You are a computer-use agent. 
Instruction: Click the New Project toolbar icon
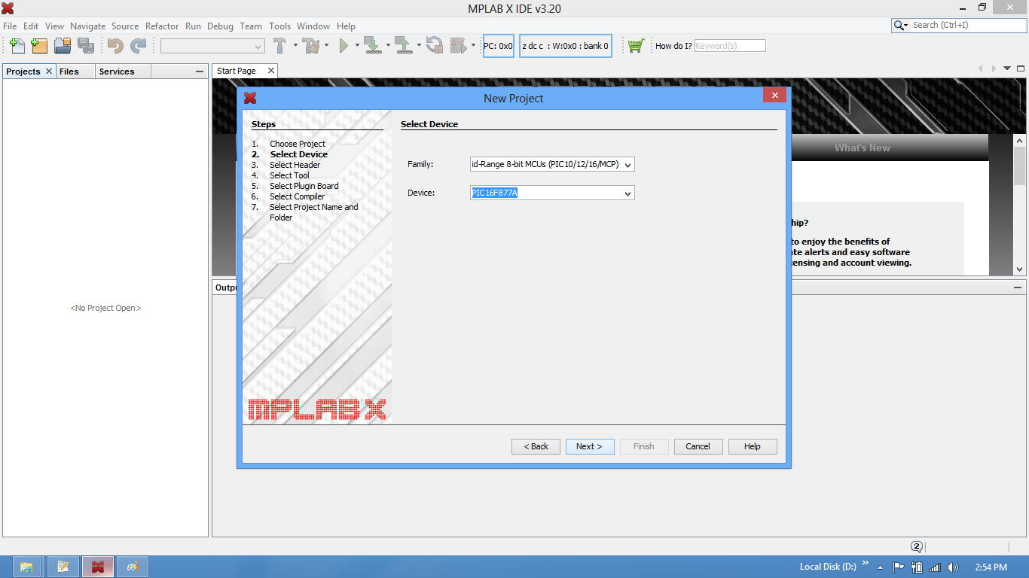pyautogui.click(x=39, y=46)
